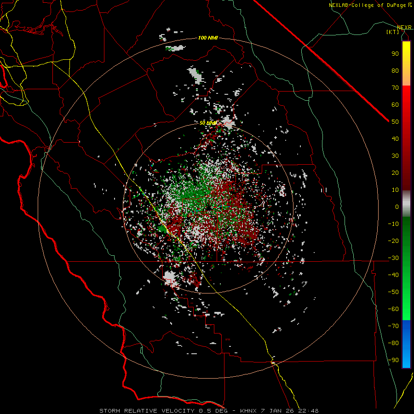Viewport: 414px width, 414px height.
Task: Click the 10 value on the velocity scale
Action: (x=395, y=190)
